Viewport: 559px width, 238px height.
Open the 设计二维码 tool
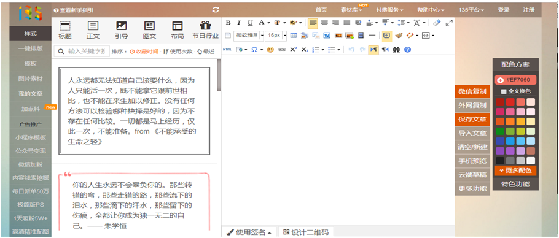point(306,232)
